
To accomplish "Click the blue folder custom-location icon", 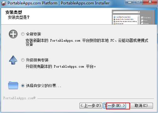I will pyautogui.click(x=13, y=85).
